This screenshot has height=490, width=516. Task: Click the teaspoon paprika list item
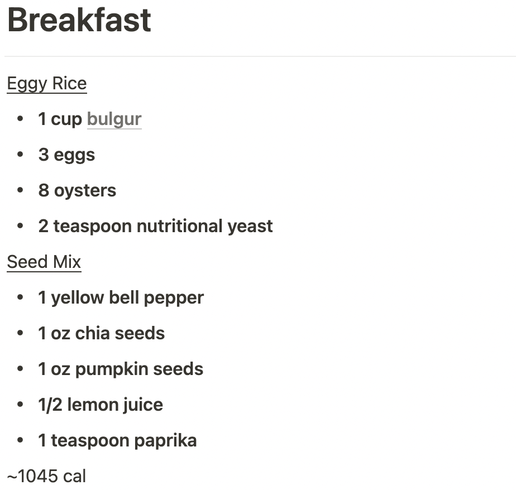(x=117, y=440)
